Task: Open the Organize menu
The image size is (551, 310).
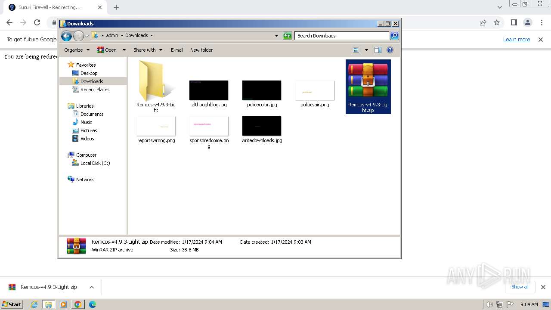Action: [x=77, y=50]
